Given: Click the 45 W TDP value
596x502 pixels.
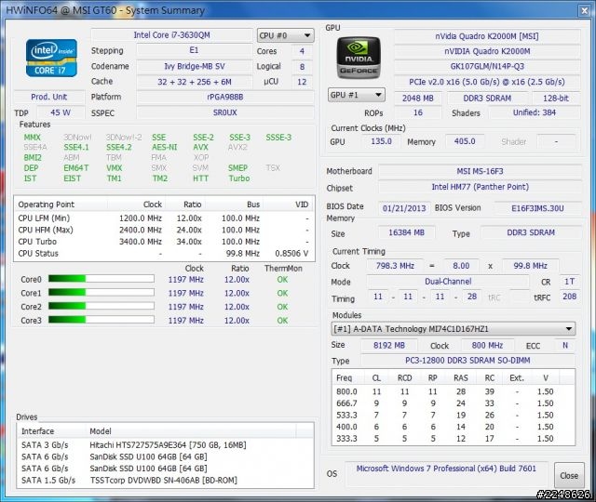Looking at the screenshot, I should 61,112.
